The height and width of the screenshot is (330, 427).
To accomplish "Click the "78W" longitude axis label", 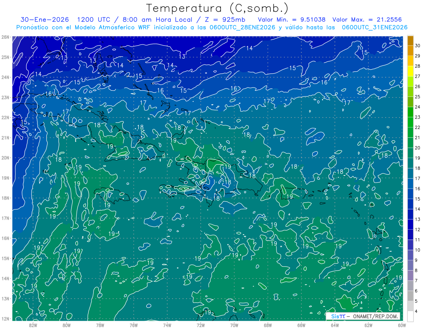I will (100, 325).
